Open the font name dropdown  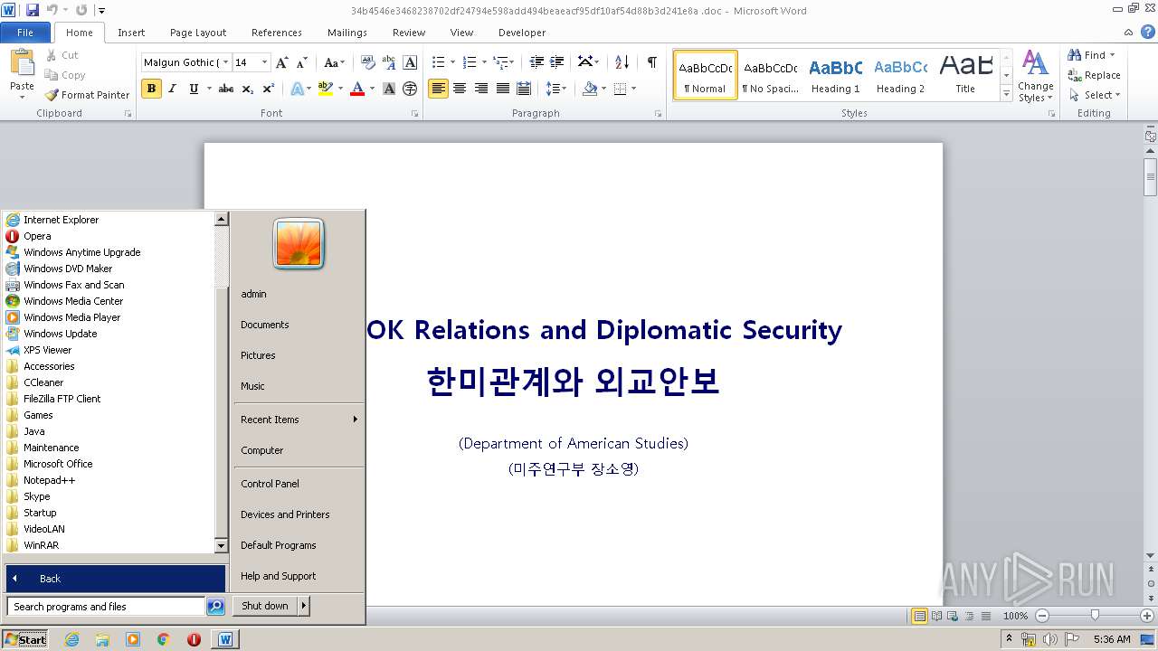click(225, 62)
